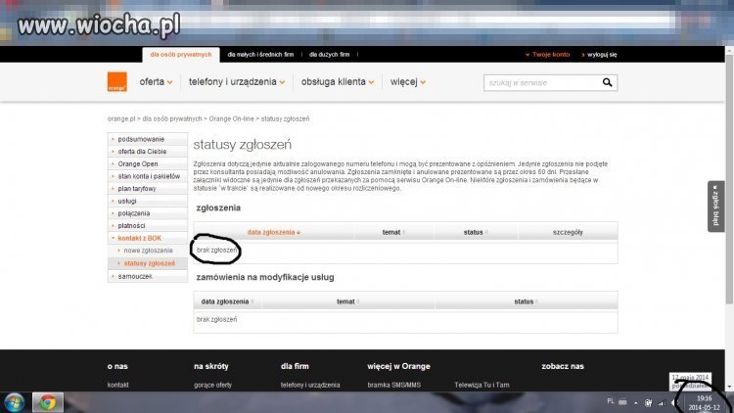This screenshot has width=734, height=413.
Task: Open samouczek sidebar item
Action: [x=135, y=276]
